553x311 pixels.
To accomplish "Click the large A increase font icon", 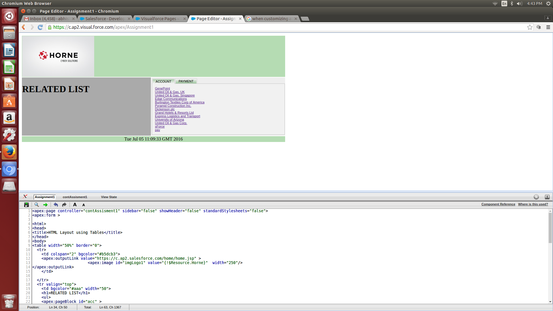I will pos(75,205).
